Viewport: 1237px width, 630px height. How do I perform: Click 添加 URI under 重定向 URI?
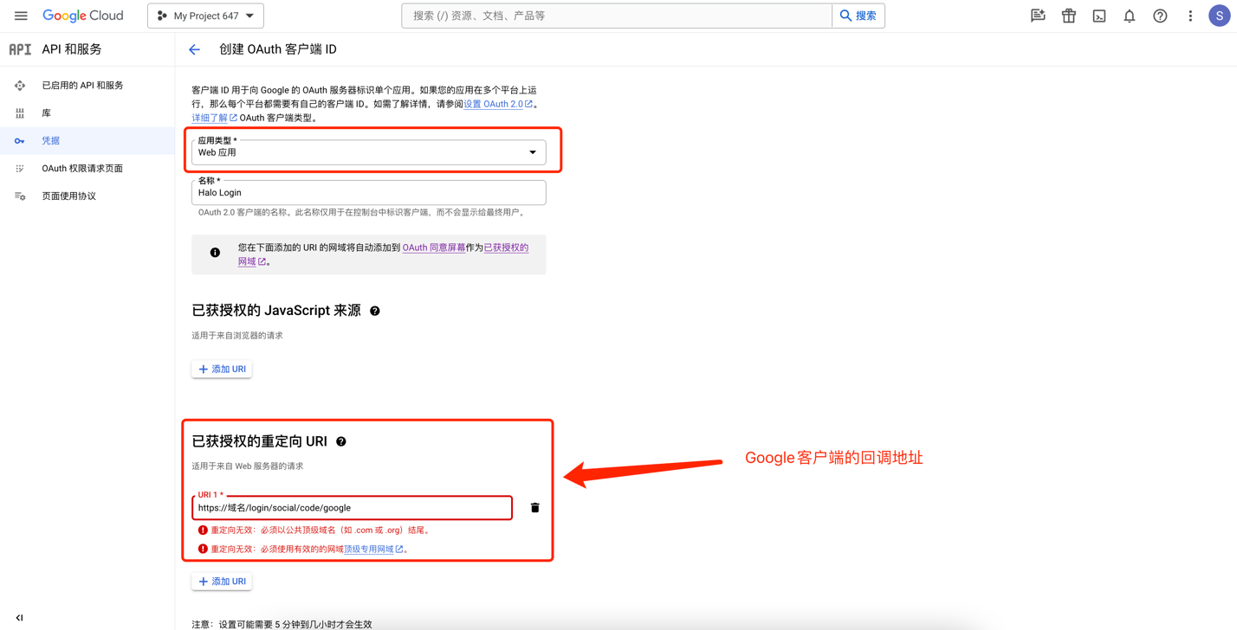coord(222,582)
